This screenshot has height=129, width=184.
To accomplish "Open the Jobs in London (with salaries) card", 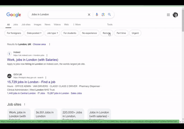I will point(99,114).
